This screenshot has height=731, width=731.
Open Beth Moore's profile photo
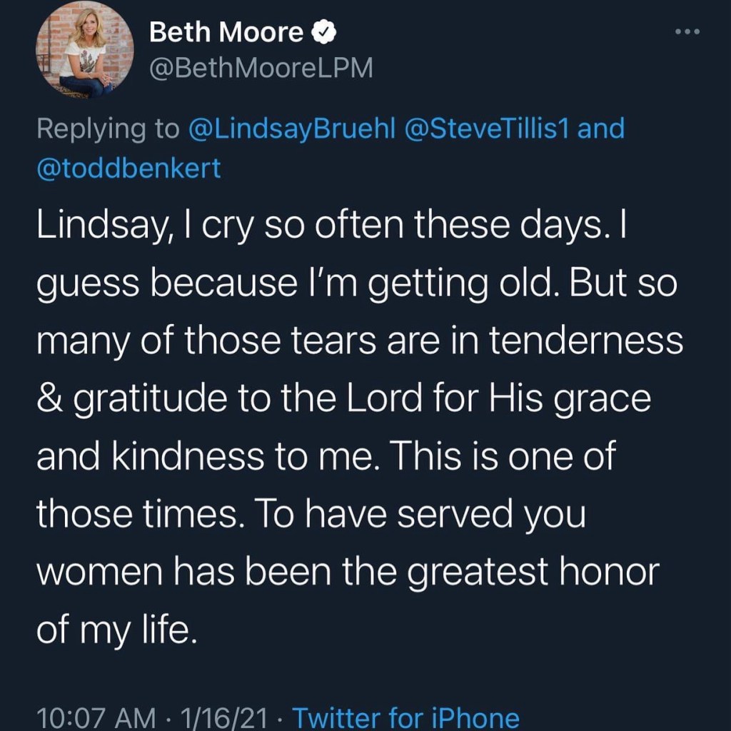(85, 54)
